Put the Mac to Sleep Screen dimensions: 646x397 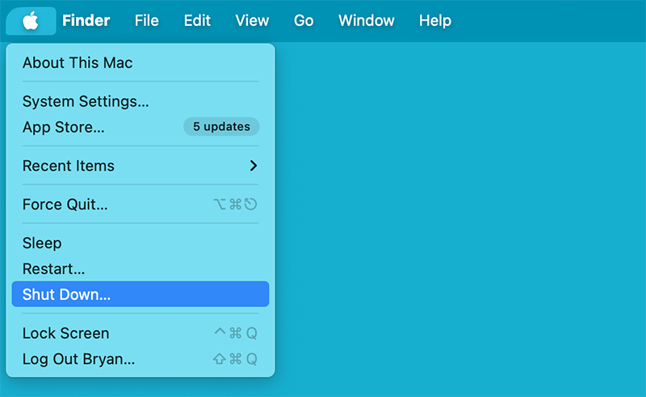click(x=42, y=243)
